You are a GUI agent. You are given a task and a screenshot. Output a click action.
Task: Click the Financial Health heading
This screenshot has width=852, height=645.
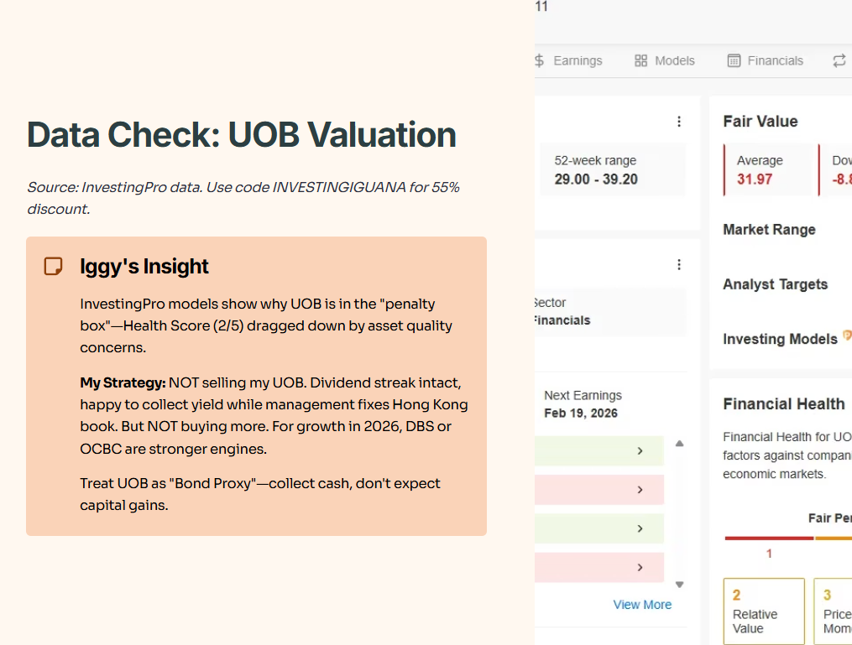click(783, 404)
